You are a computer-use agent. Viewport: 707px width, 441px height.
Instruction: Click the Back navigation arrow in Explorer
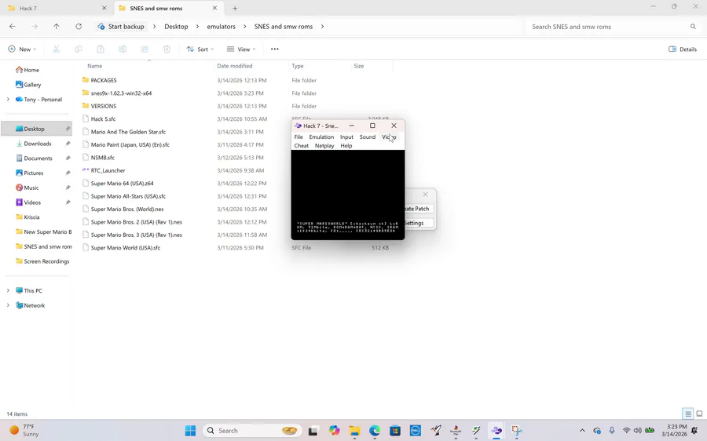coord(12,27)
